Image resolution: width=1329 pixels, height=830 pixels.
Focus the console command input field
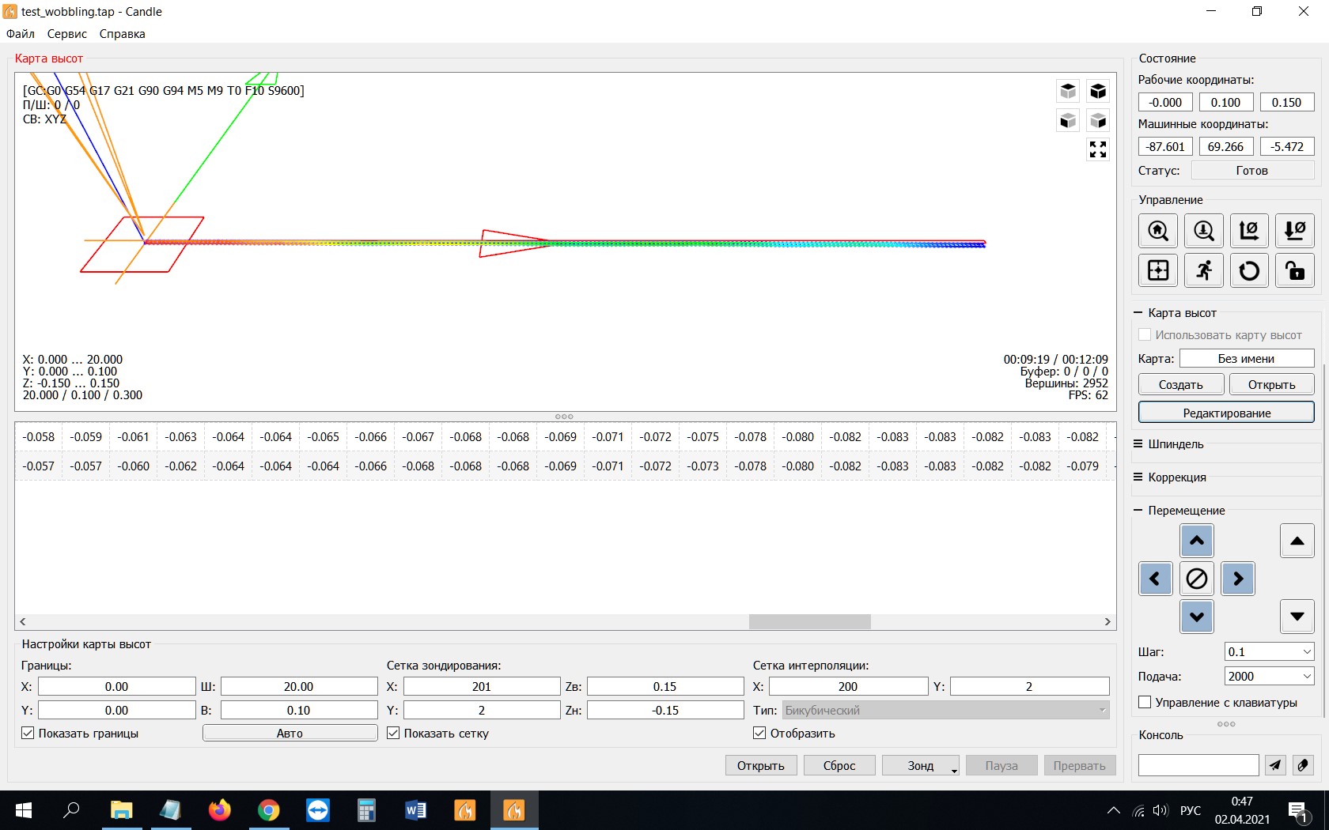tap(1198, 765)
